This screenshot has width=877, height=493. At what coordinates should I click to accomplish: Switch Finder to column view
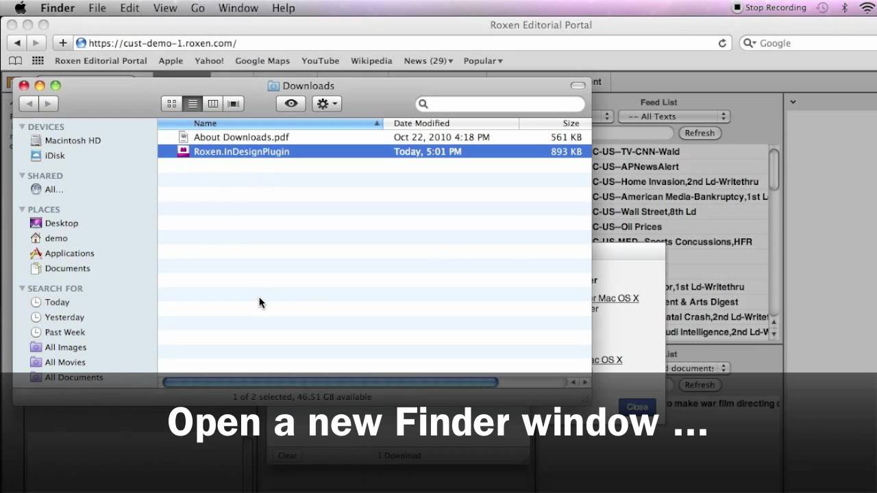pos(213,103)
